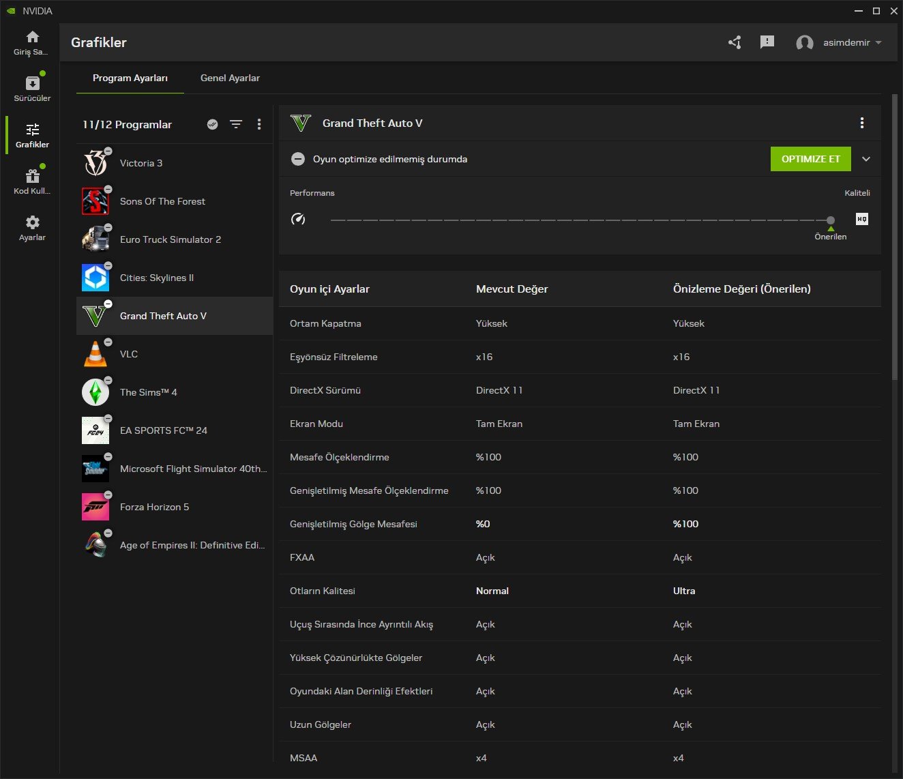The width and height of the screenshot is (903, 779).
Task: Click the Uzun Gölgeler row
Action: click(580, 724)
